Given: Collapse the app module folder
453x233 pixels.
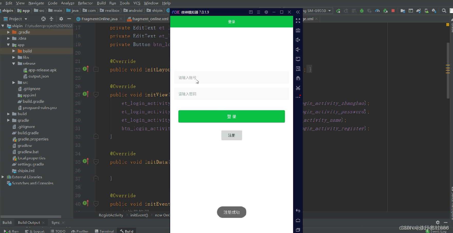Looking at the screenshot, I should click(x=8, y=45).
